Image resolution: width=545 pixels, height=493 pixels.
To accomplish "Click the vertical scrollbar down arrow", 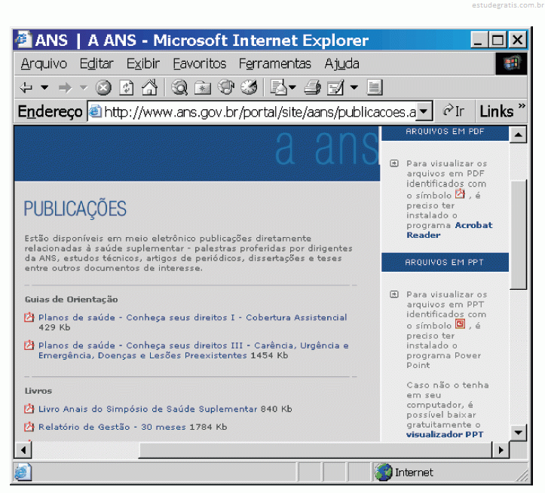I will pyautogui.click(x=518, y=432).
